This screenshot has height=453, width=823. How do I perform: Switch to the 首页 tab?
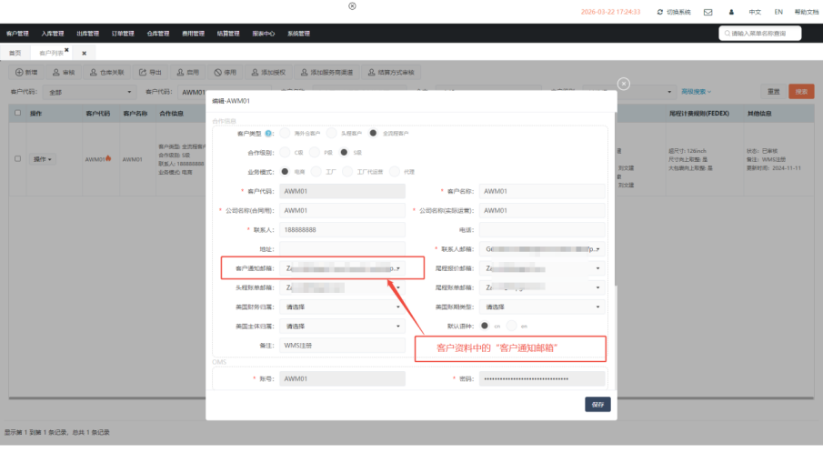tap(15, 54)
